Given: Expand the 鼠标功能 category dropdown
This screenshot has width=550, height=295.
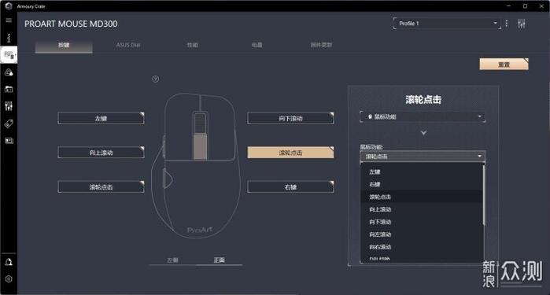Looking at the screenshot, I should pyautogui.click(x=423, y=116).
